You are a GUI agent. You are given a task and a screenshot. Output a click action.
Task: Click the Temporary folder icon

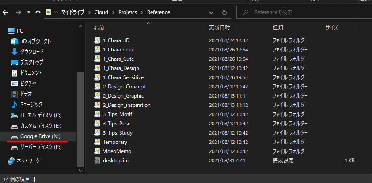point(97,142)
